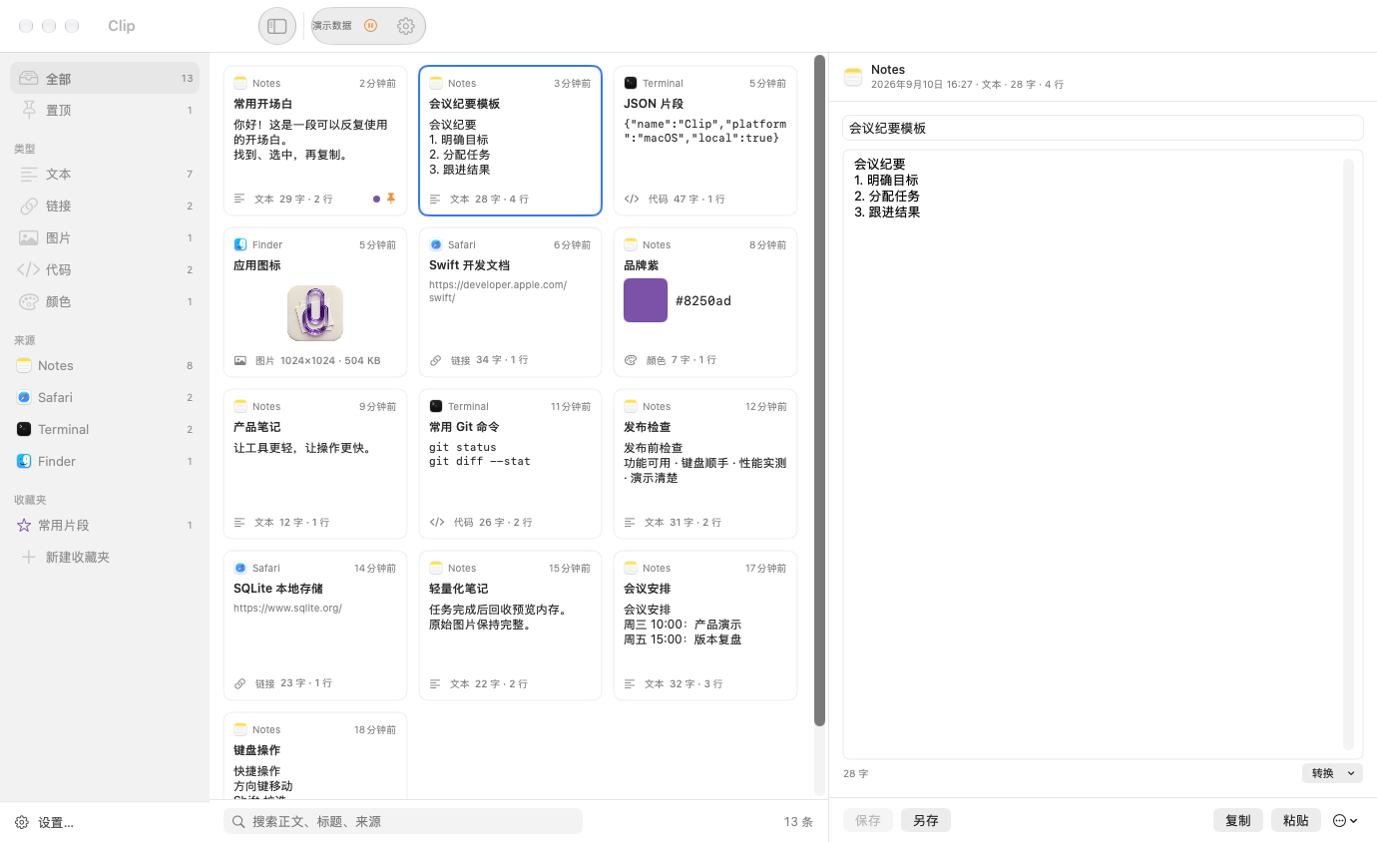Select the 发布检查 card title
Viewport: 1377px width, 842px height.
[647, 427]
